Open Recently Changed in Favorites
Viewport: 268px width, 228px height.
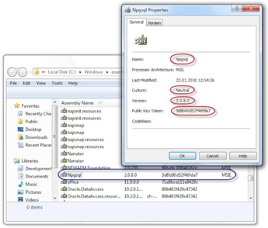pos(38,114)
